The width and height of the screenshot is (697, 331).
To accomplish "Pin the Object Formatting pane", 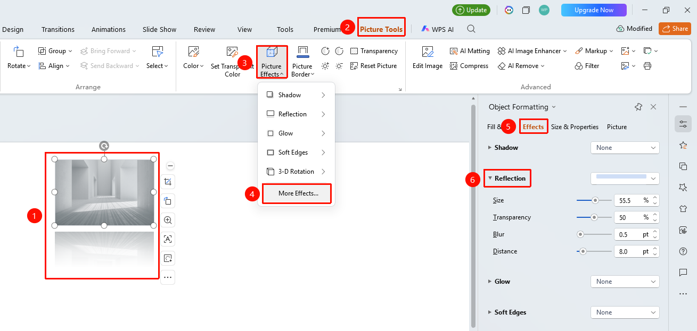I will point(638,107).
